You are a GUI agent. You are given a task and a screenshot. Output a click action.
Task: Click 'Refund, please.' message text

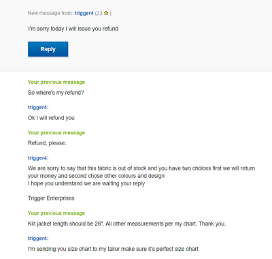point(47,143)
